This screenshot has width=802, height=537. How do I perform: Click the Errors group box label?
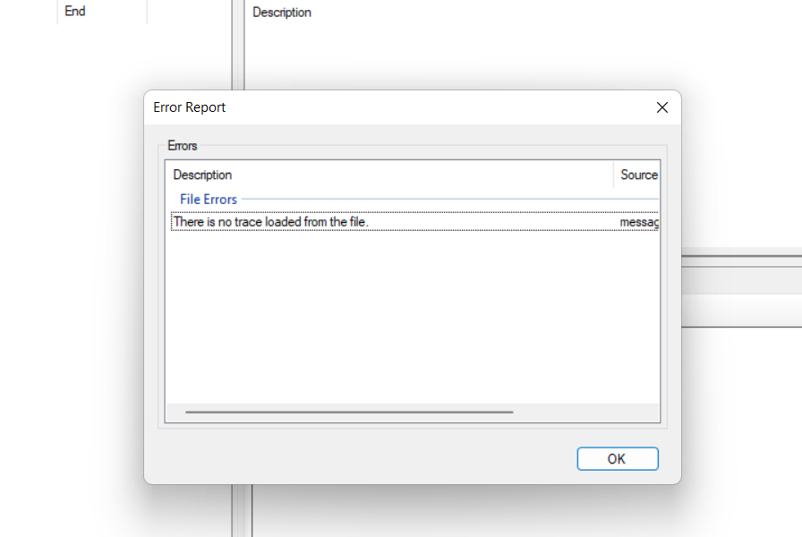tap(183, 145)
